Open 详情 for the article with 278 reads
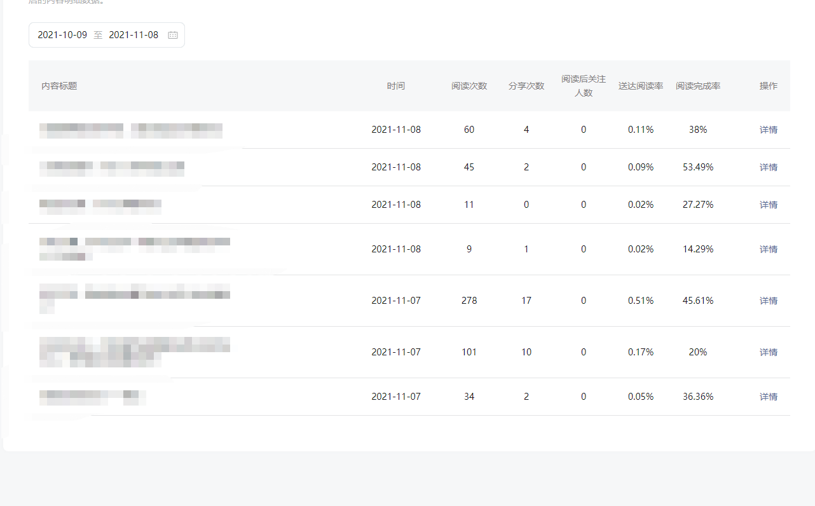815x506 pixels. coord(768,301)
